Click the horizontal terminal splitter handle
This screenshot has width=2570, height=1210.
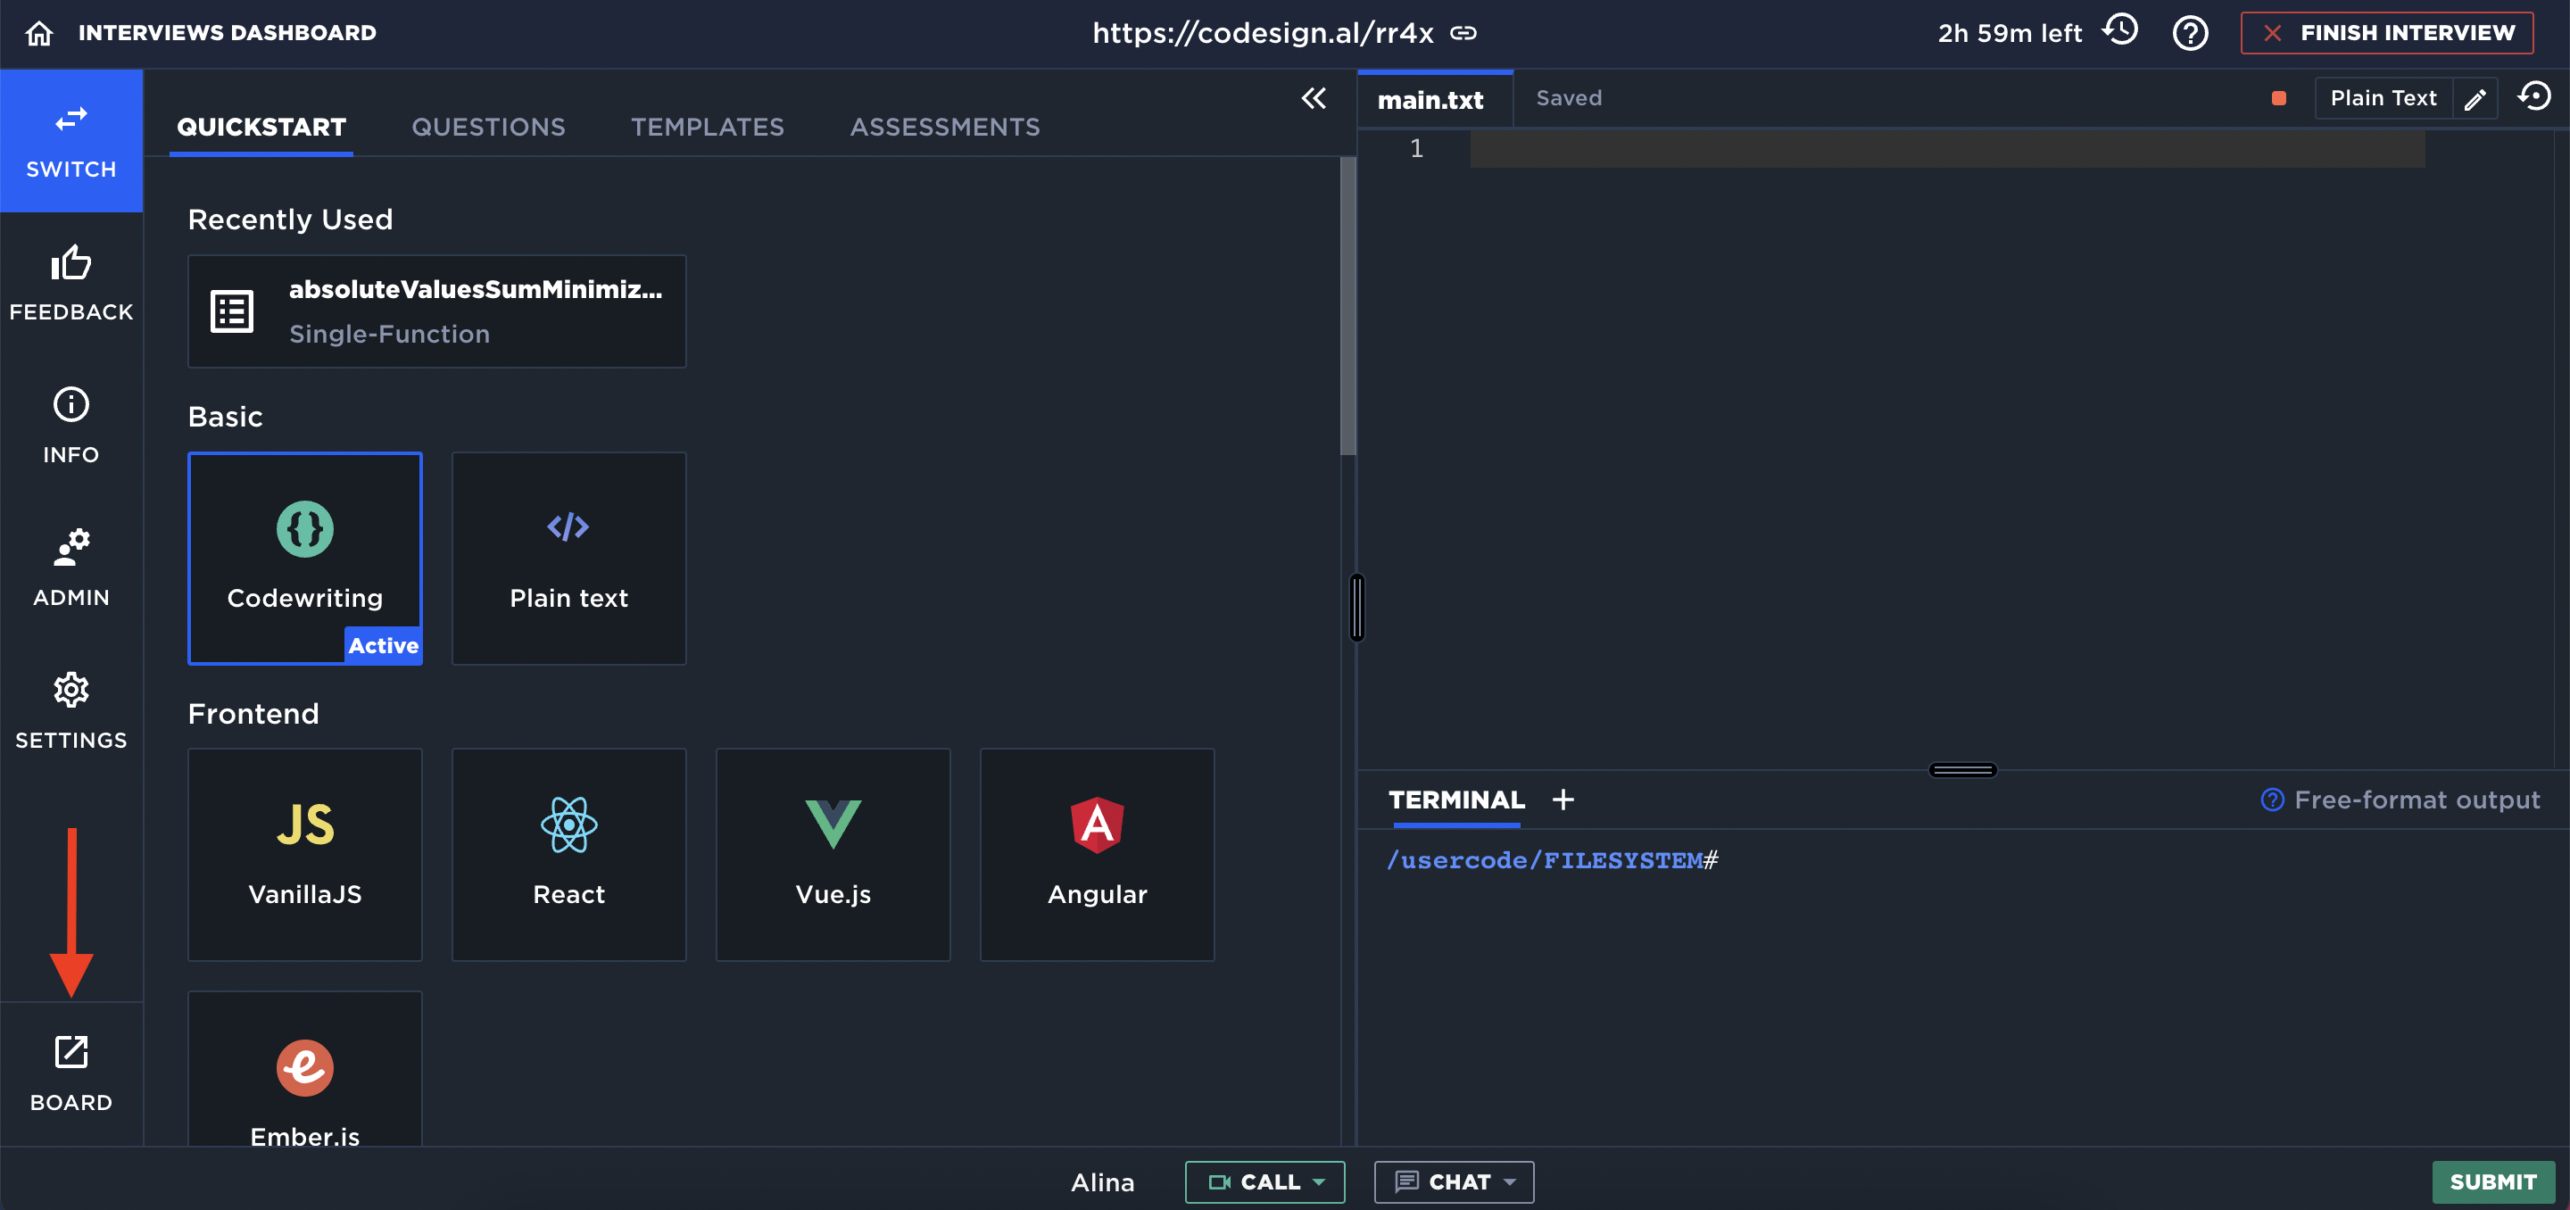coord(1962,769)
